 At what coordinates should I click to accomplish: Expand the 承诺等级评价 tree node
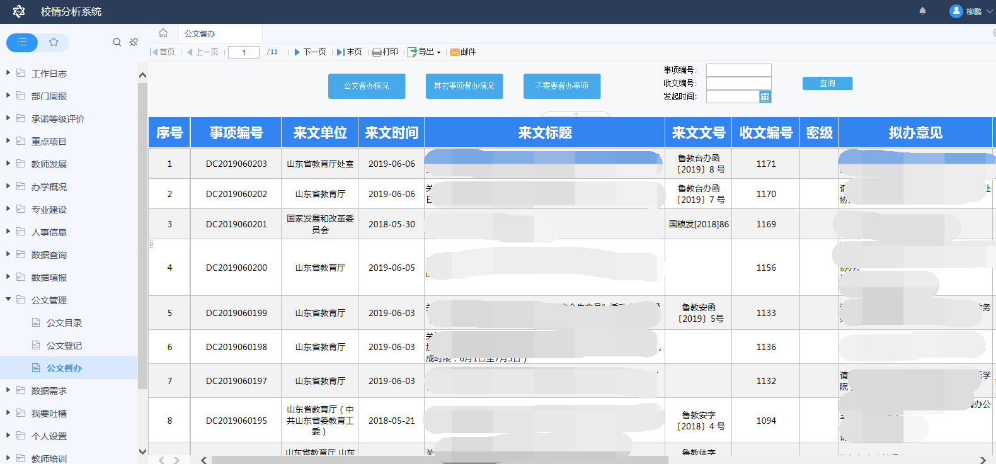[8, 118]
